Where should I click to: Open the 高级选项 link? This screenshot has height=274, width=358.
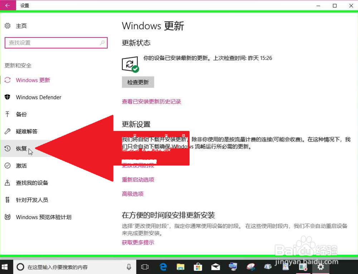[133, 194]
